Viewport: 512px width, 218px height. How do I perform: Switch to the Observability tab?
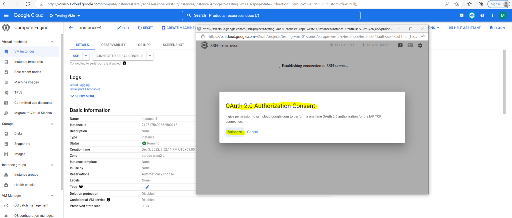[x=114, y=45]
